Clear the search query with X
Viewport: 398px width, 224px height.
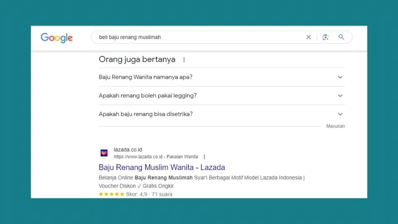point(308,37)
